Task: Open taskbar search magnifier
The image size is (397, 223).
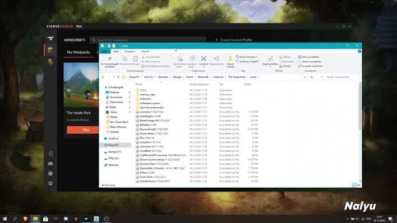Action: click(15, 219)
